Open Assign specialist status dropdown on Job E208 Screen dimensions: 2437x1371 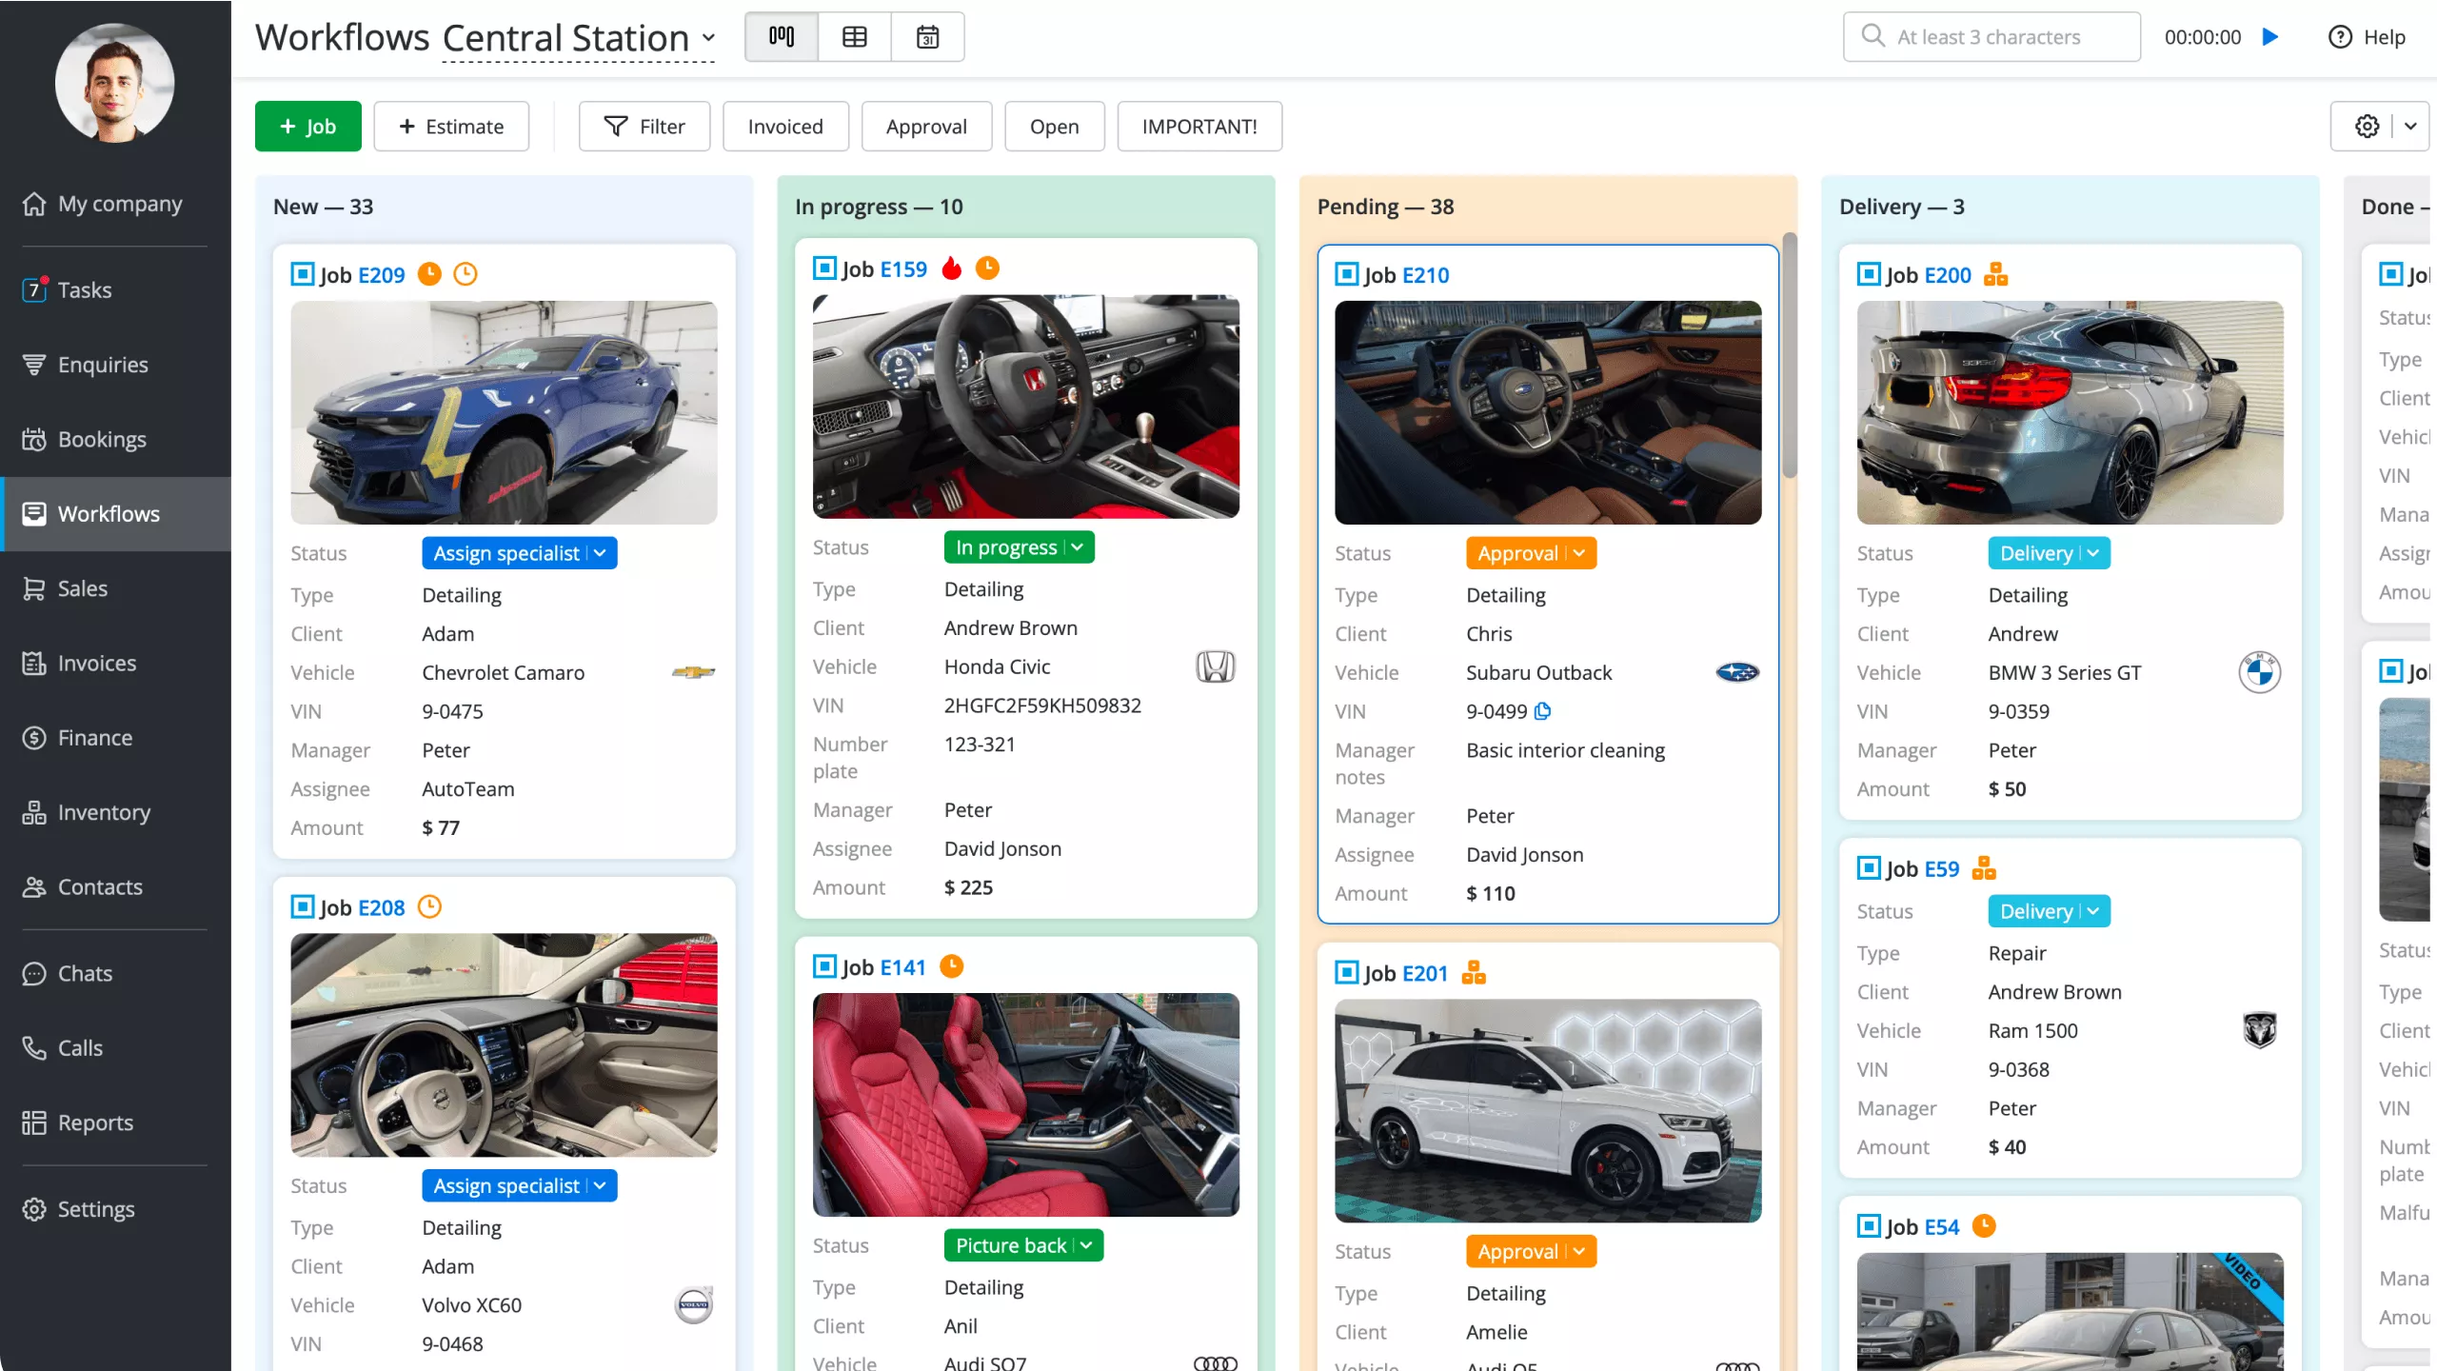[x=519, y=1185]
